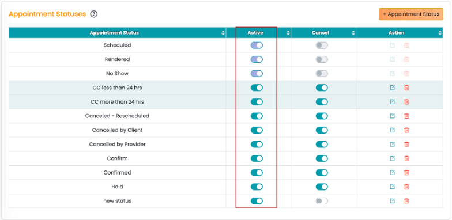Disable Active for Cancelled by Provider
This screenshot has height=220, width=452.
[x=257, y=144]
